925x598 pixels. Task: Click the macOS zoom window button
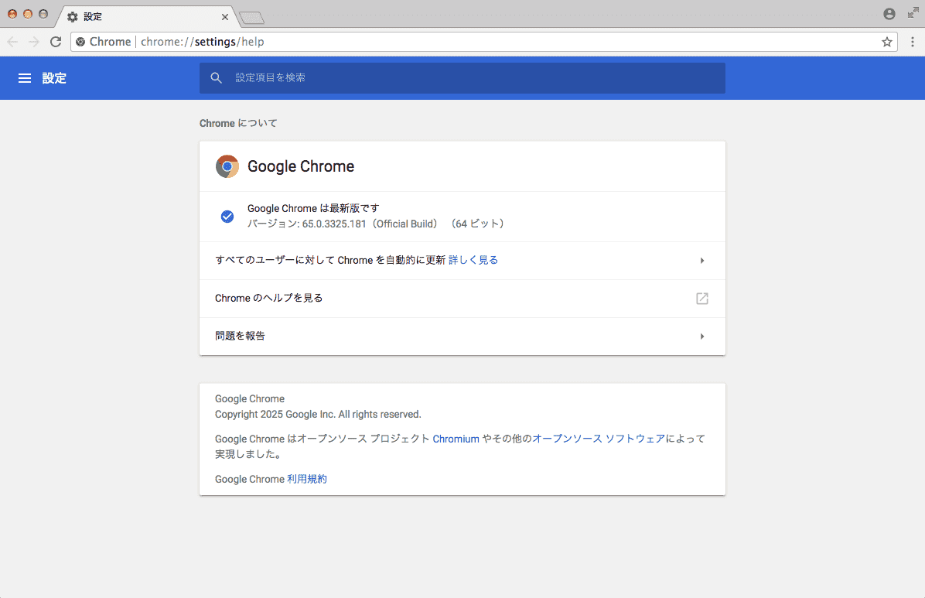(x=43, y=14)
